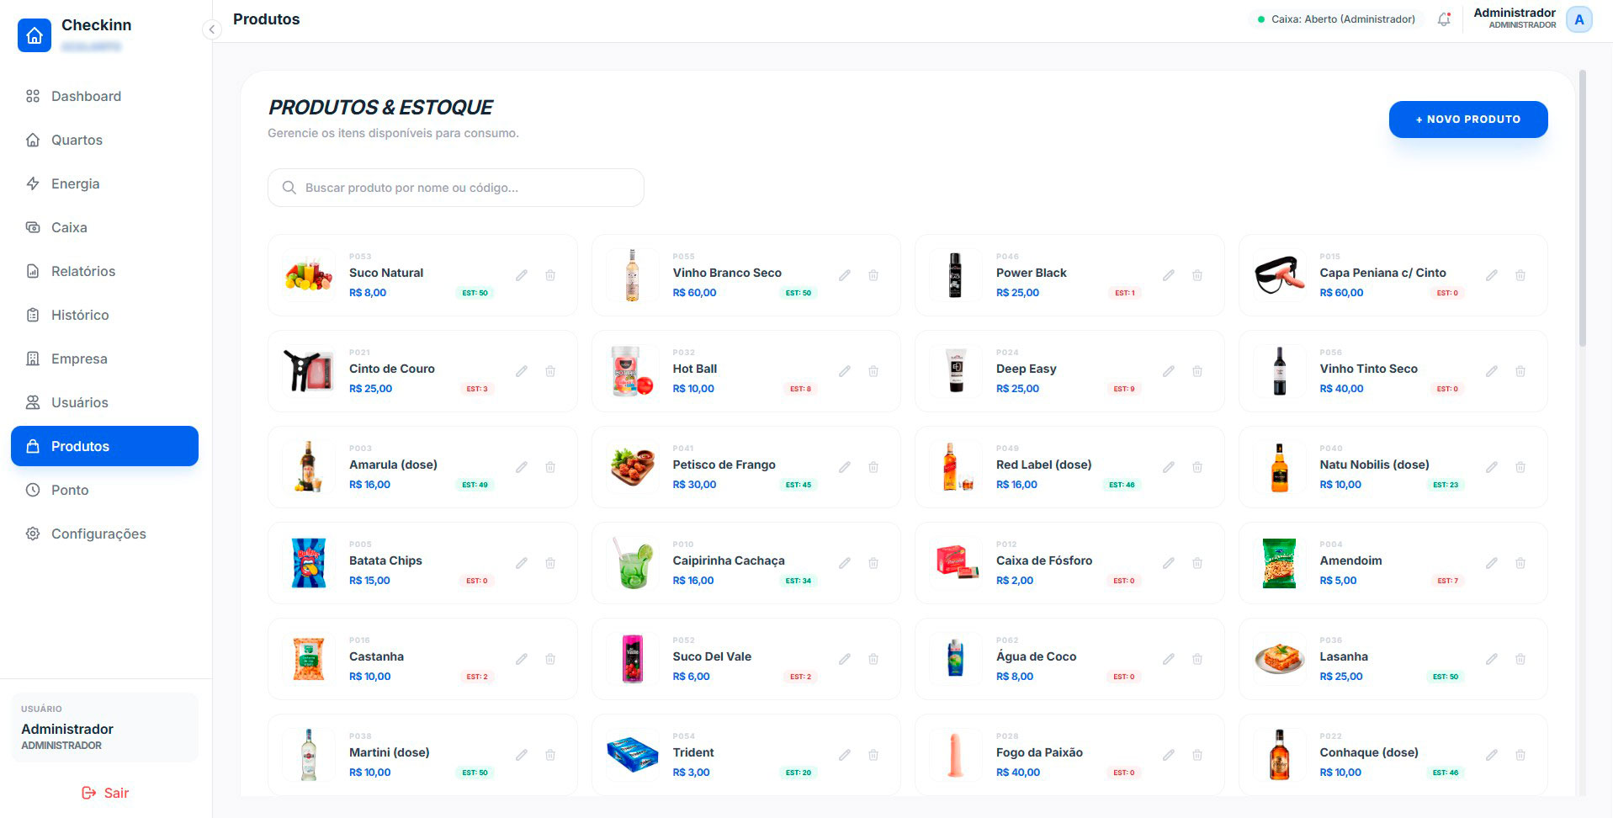
Task: Click the Novo Produto button
Action: point(1468,120)
